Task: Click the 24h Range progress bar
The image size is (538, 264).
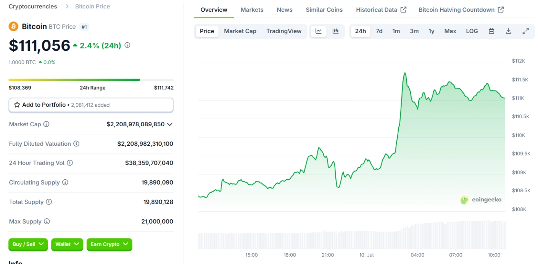Action: (91, 80)
